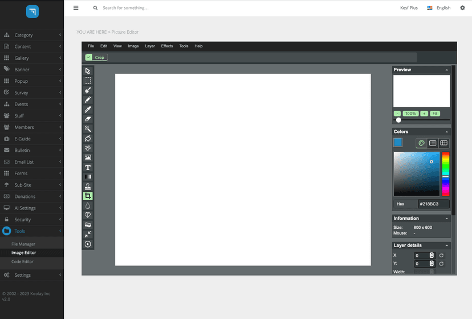
Task: Select the Shapes tool
Action: (x=88, y=148)
